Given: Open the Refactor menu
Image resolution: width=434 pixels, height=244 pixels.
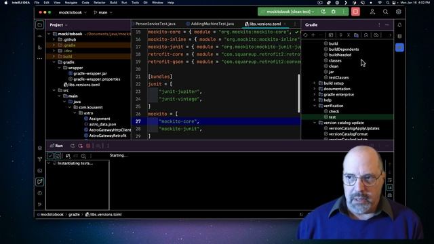Looking at the screenshot, I should (100, 3).
